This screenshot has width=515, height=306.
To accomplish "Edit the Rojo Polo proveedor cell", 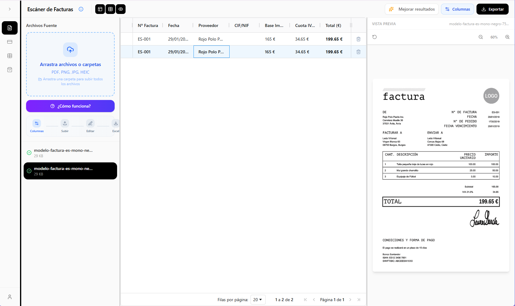I will pyautogui.click(x=211, y=52).
